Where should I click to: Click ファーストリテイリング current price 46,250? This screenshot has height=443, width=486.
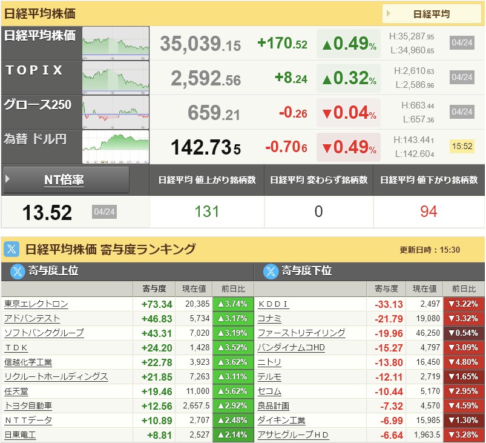[x=428, y=333]
